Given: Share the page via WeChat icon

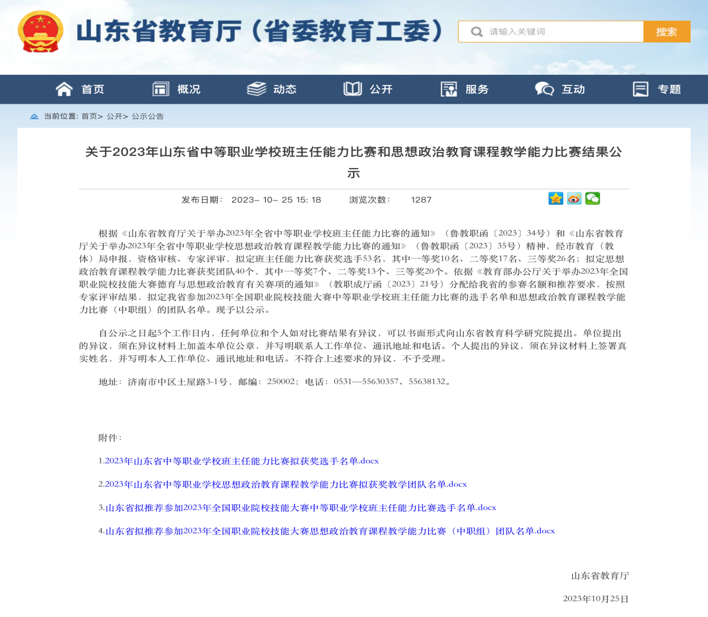Looking at the screenshot, I should (592, 199).
